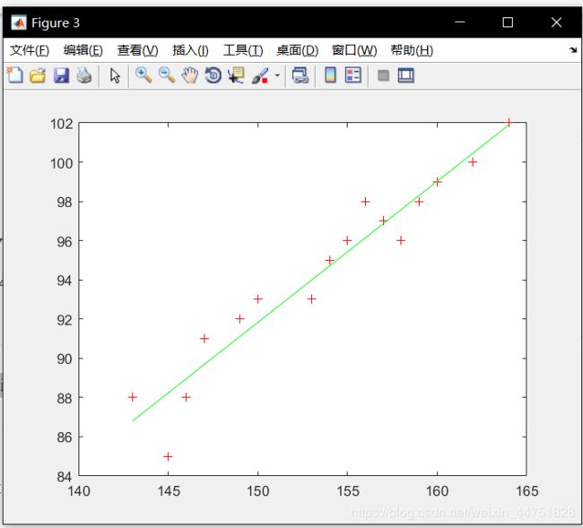Click the Hide Plot Tools icon
This screenshot has height=528, width=583.
(x=383, y=76)
